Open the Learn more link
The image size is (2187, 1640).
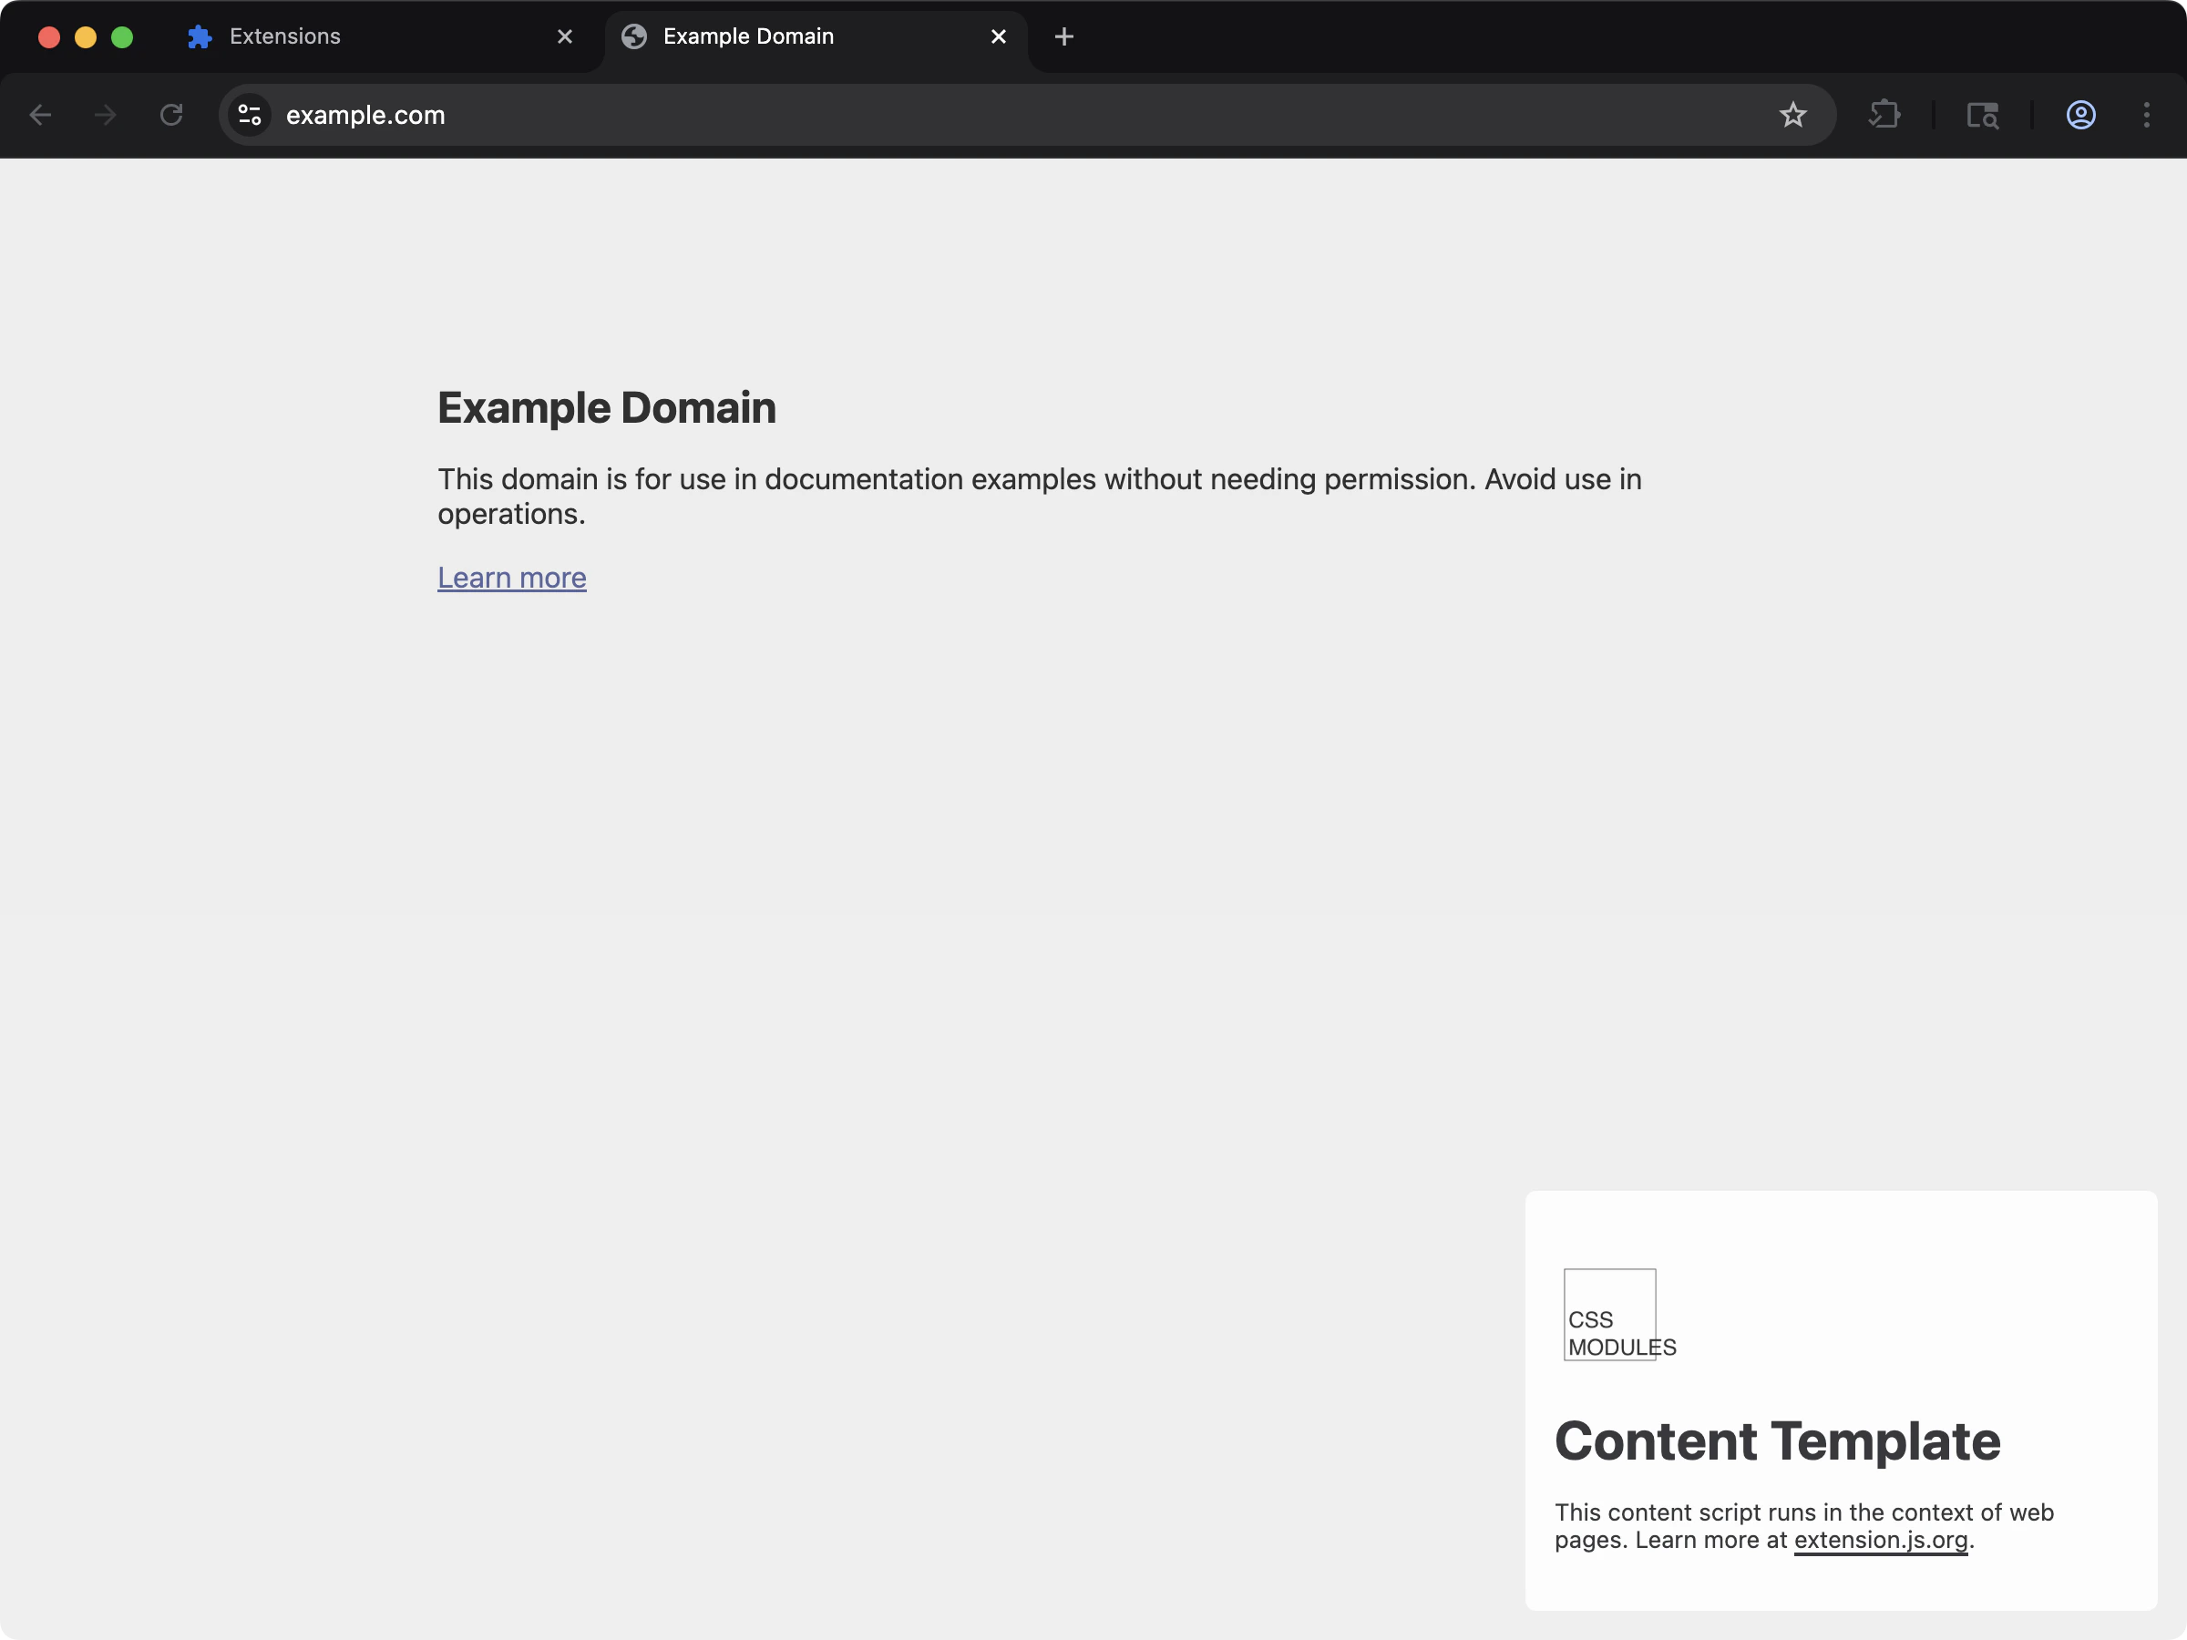tap(512, 578)
